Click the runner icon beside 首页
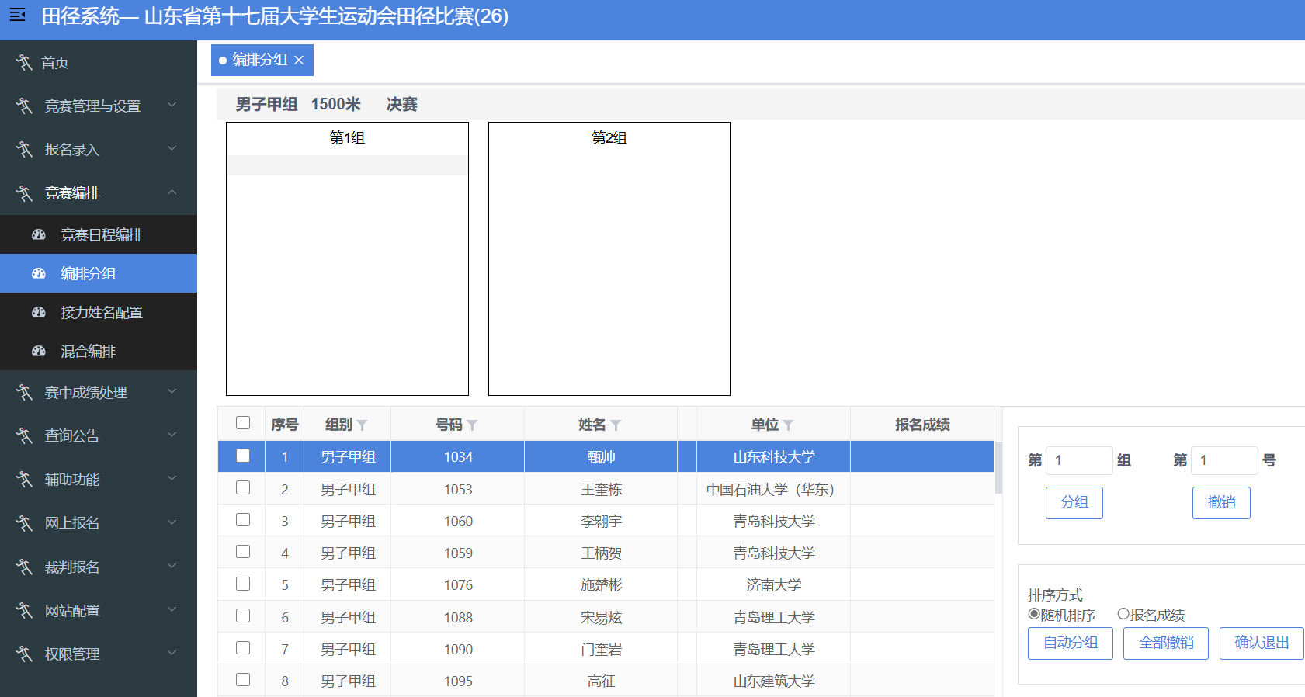Image resolution: width=1305 pixels, height=697 pixels. [x=24, y=62]
